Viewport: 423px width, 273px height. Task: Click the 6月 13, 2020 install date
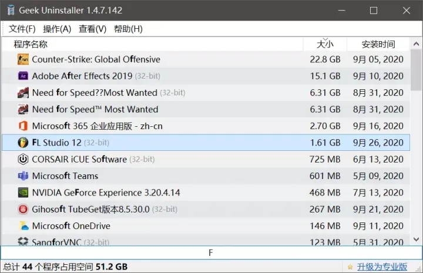pyautogui.click(x=378, y=159)
